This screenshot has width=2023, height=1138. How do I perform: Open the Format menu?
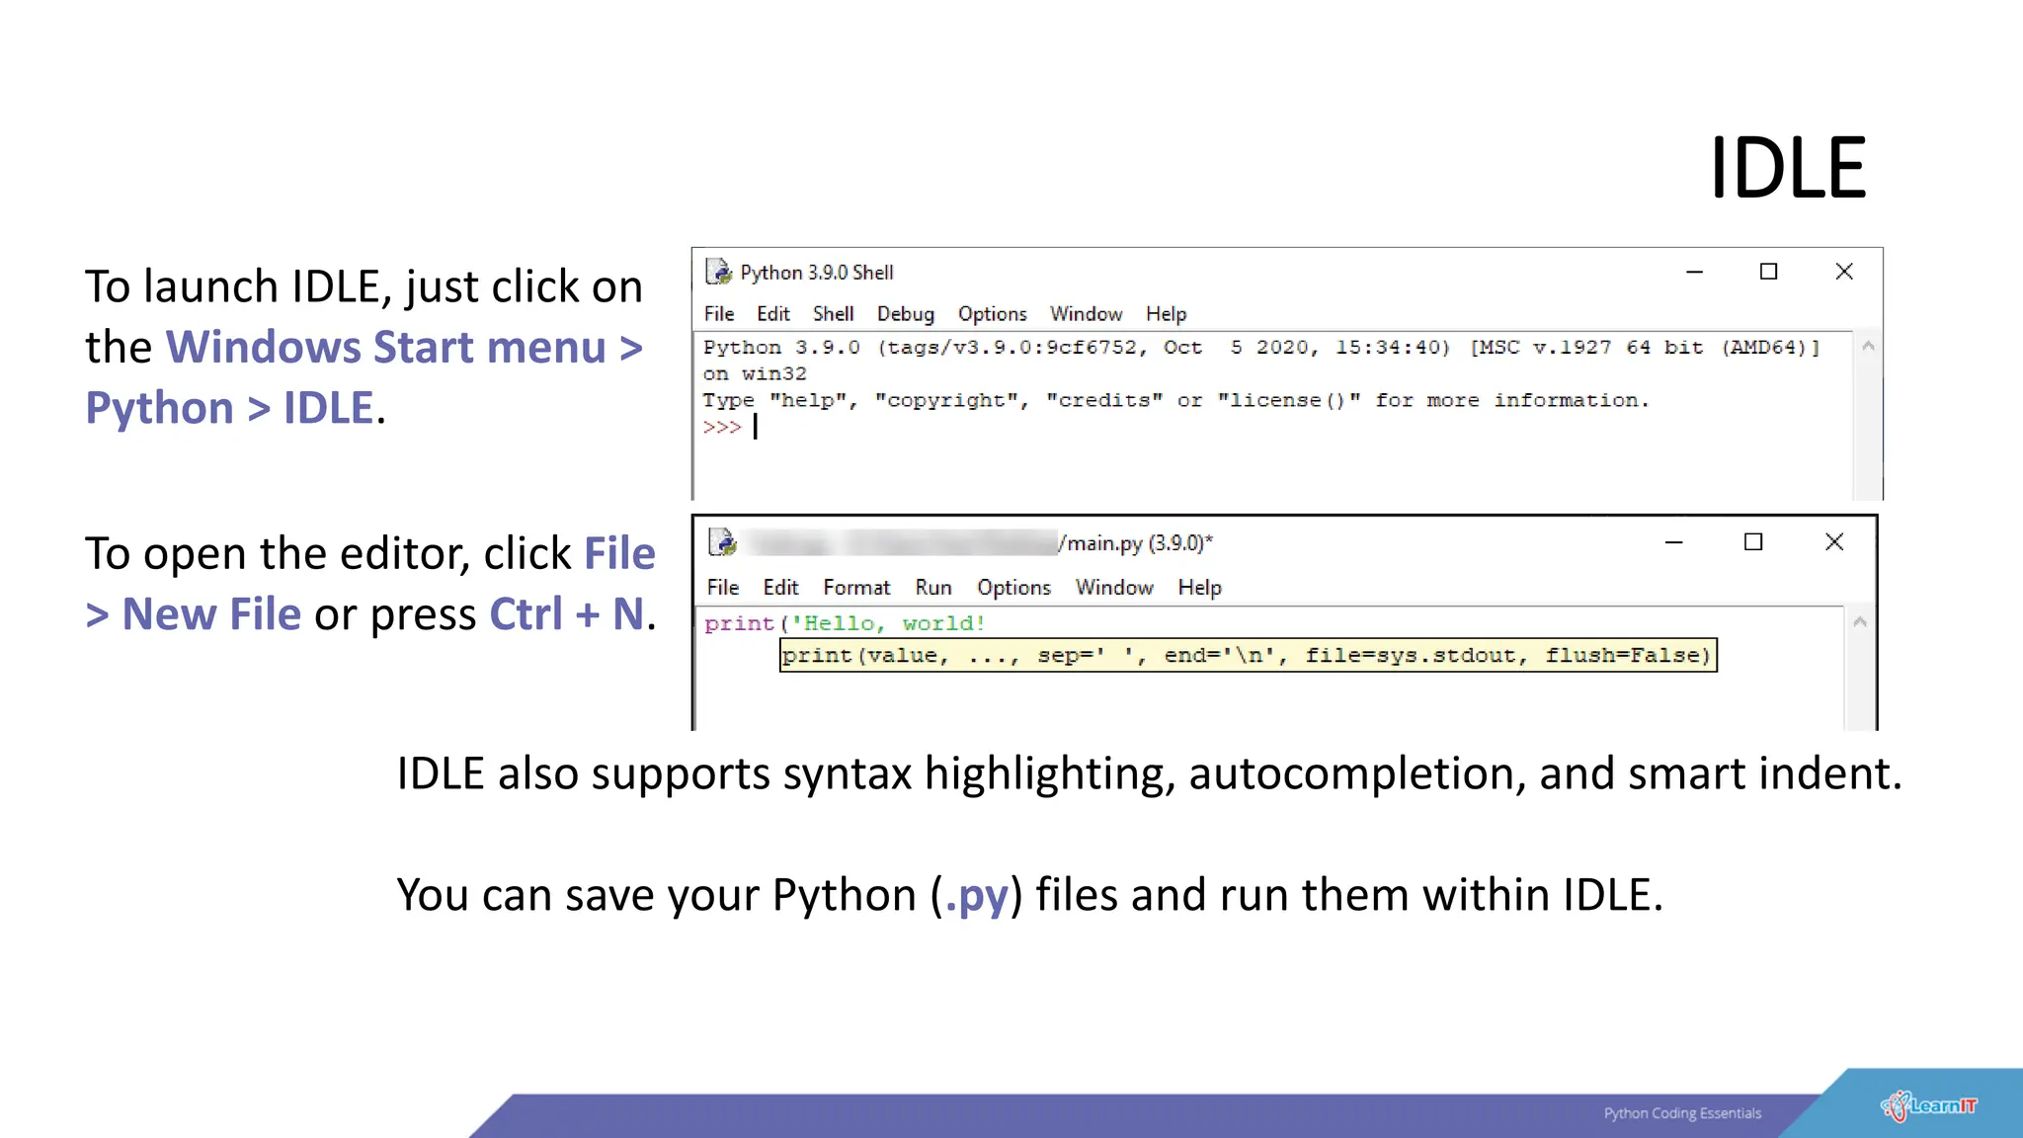click(856, 588)
